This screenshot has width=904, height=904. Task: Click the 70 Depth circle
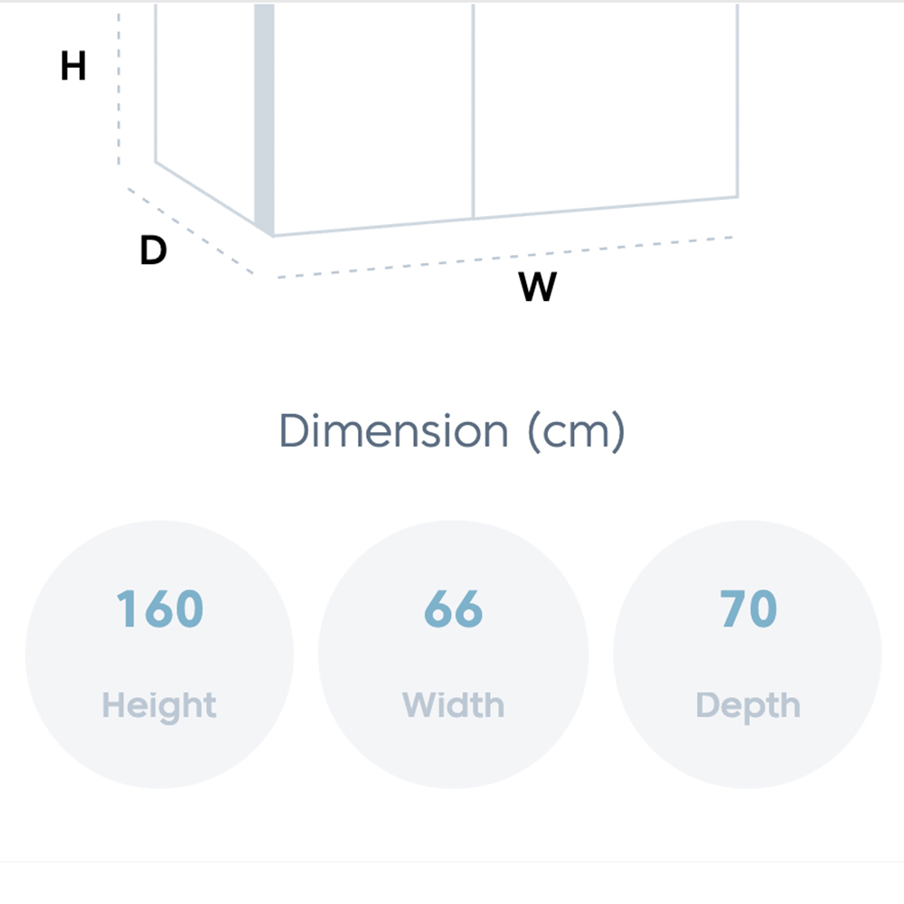point(748,654)
